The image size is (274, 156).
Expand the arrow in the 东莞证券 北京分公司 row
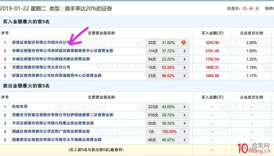pyautogui.click(x=185, y=68)
